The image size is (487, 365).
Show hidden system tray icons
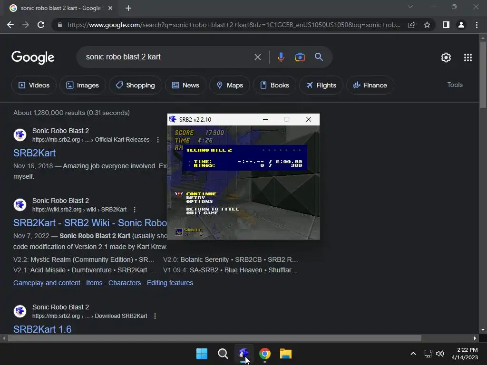click(413, 354)
